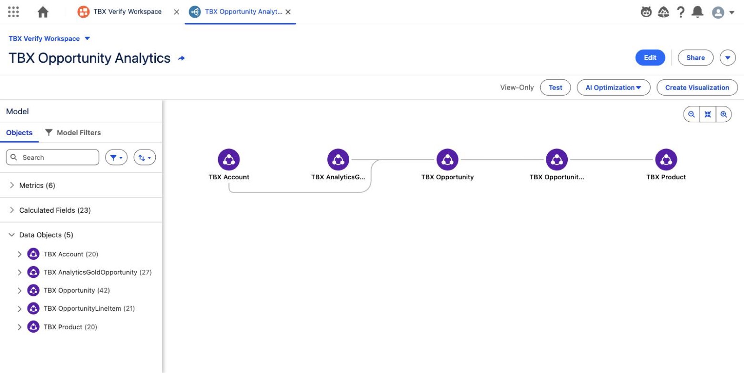
Task: Click the TBX Product object icon in list
Action: pos(33,327)
